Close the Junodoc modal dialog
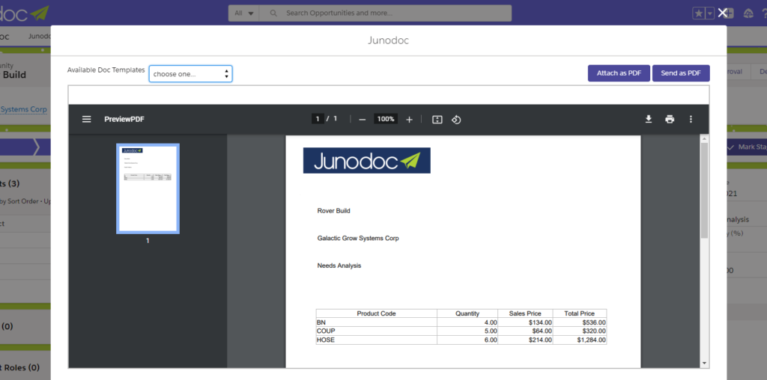The image size is (767, 380). pyautogui.click(x=722, y=13)
